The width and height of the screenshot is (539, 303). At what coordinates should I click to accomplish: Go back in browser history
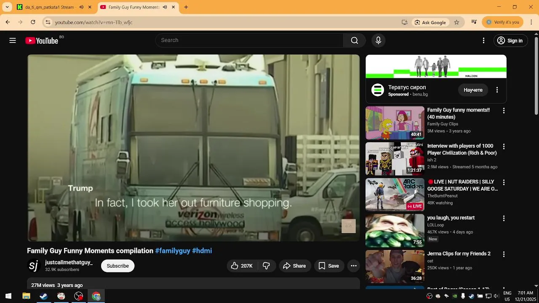coord(8,22)
